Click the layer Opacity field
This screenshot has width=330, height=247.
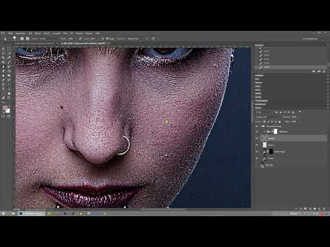(294, 117)
